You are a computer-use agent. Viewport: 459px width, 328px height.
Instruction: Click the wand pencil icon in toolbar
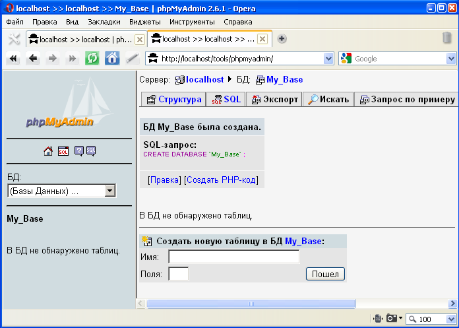pyautogui.click(x=132, y=58)
